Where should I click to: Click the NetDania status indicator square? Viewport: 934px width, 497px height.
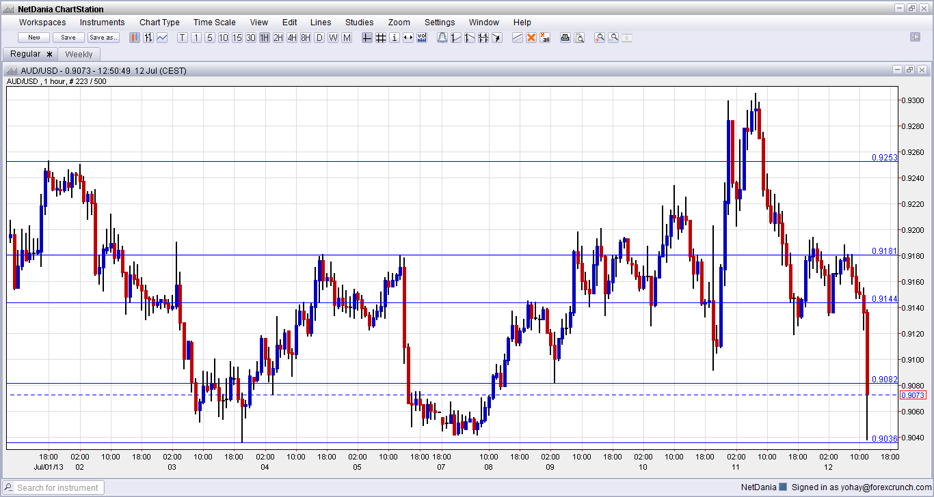coord(783,487)
